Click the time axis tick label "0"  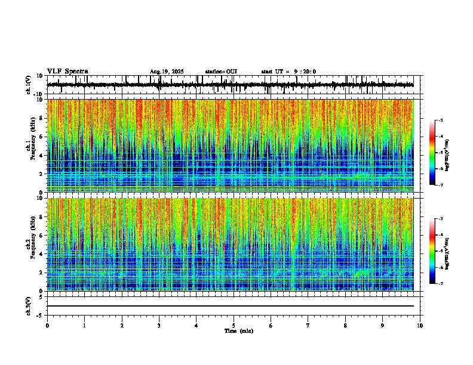pyautogui.click(x=47, y=326)
